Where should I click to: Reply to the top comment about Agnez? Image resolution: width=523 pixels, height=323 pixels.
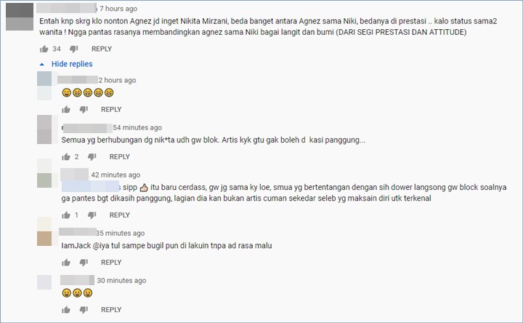(102, 49)
